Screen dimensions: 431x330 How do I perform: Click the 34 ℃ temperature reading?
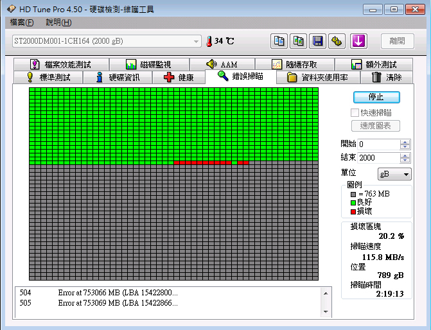pos(224,41)
